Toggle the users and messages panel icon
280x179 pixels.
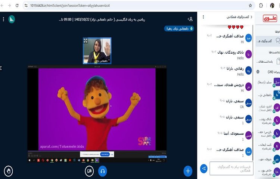point(190,19)
